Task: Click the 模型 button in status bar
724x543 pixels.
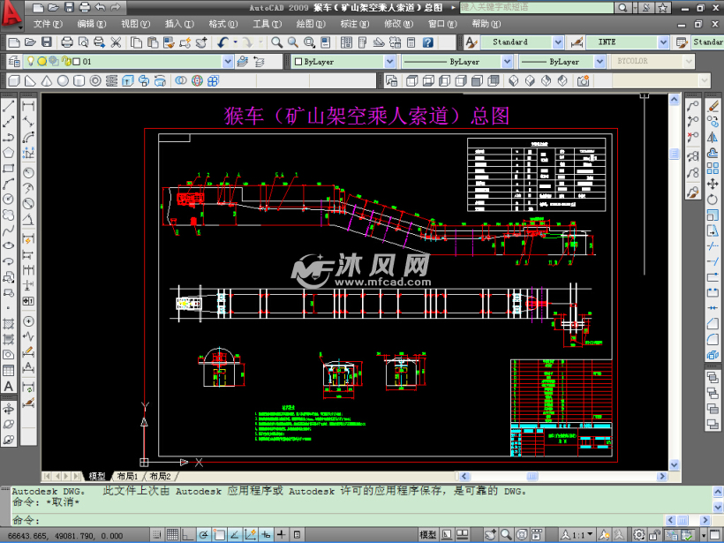Action: pos(427,534)
